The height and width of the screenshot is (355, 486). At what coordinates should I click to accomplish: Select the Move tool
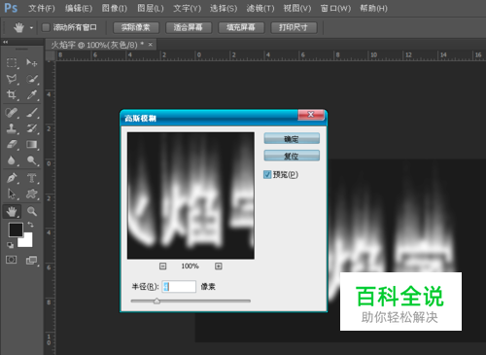32,62
